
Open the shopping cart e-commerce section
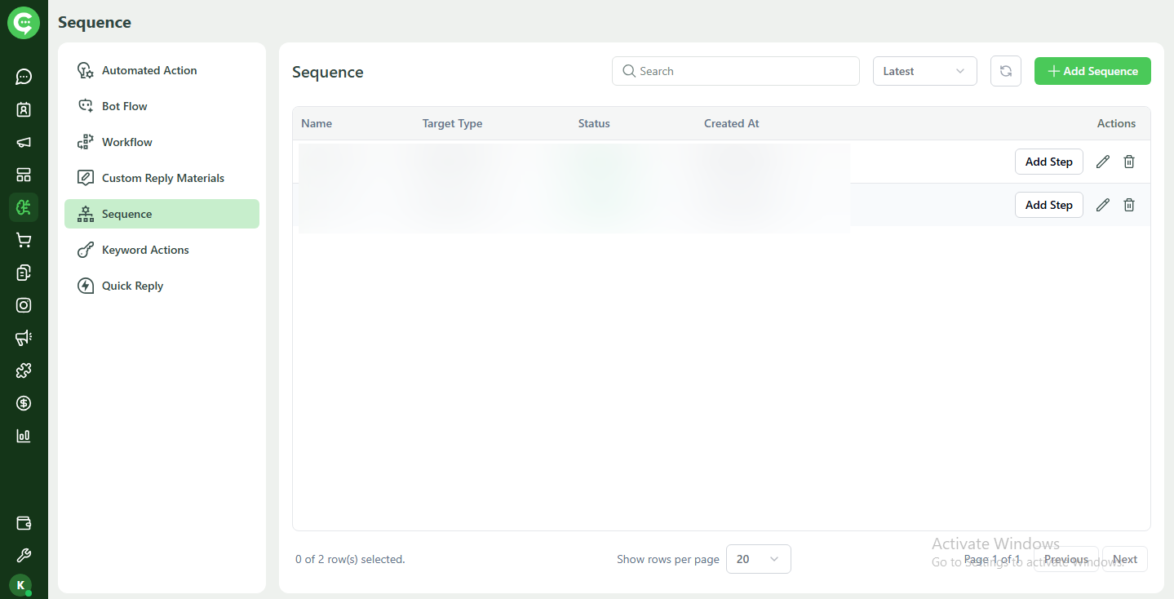tap(24, 239)
